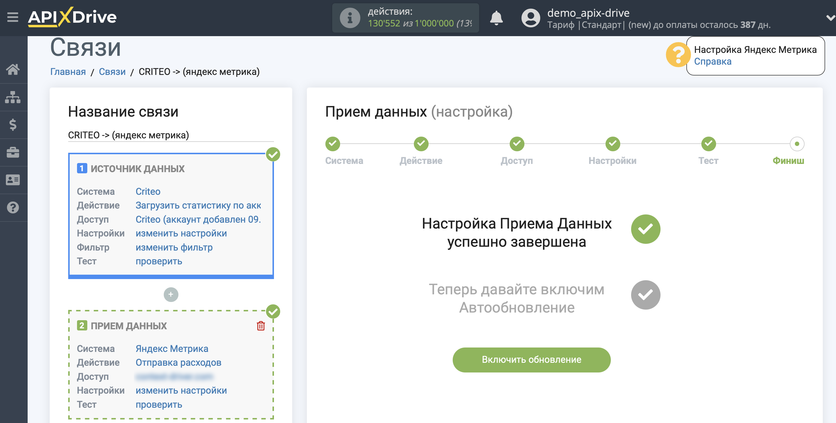836x423 pixels.
Task: Go to Тест step
Action: point(708,144)
